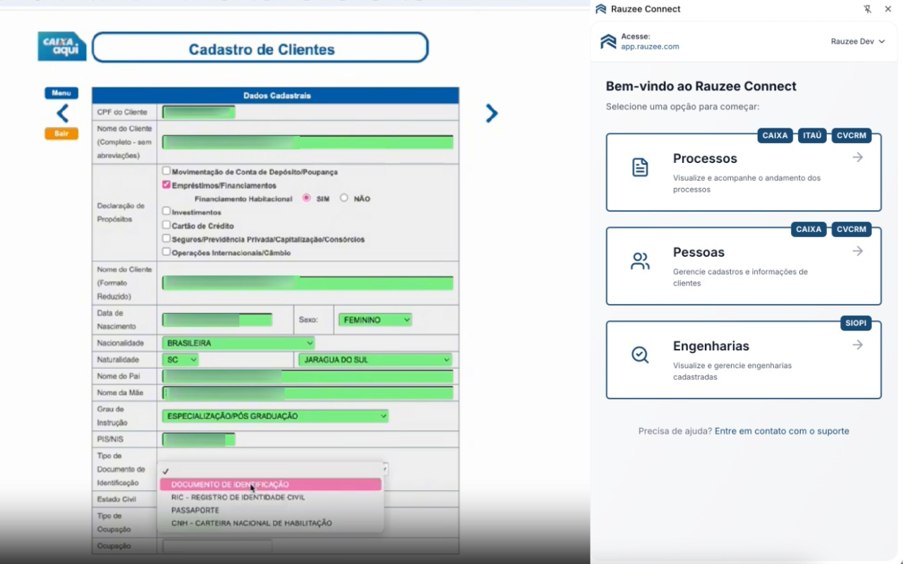Open the Engenharias card
The height and width of the screenshot is (564, 903).
tap(744, 360)
